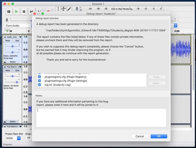This screenshot has height=148, width=196.
Task: Adjust the audio_only track gain slider
Action: pos(12,46)
